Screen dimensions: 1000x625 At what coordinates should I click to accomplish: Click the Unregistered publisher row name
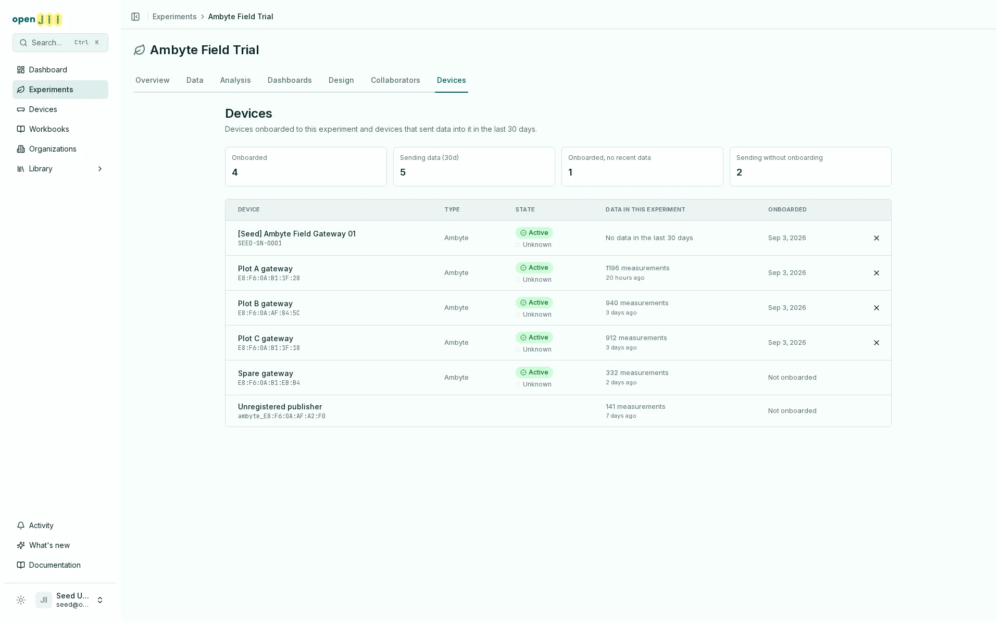point(280,407)
